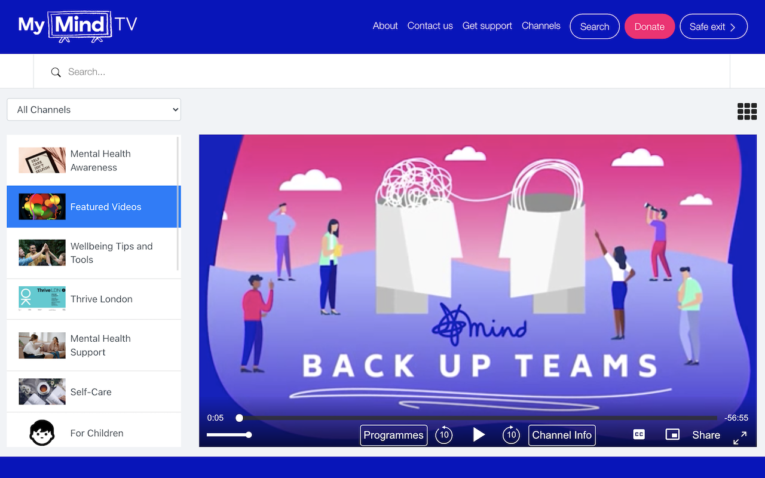Click the Mental Health Support thumbnail
Screen dimensions: 765x478
coord(42,345)
